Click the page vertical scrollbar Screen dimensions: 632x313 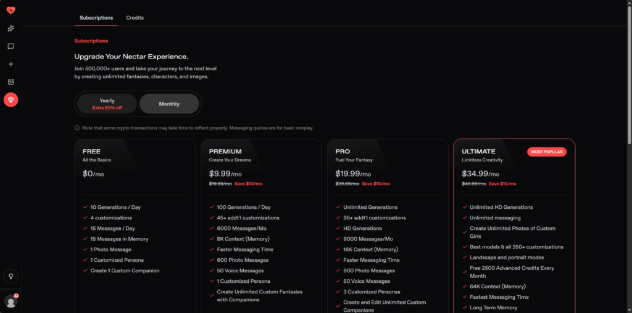tap(630, 75)
